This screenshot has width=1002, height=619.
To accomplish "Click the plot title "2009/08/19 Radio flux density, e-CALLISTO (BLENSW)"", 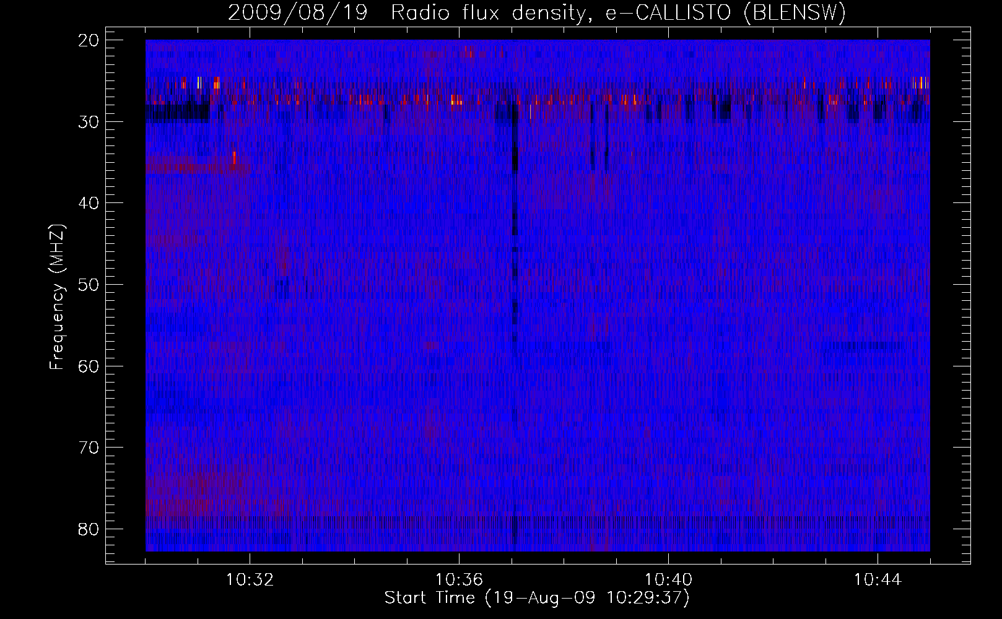I will point(537,12).
